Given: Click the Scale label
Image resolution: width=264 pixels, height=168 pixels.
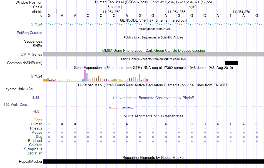Looking at the screenshot, I should click(x=38, y=7).
